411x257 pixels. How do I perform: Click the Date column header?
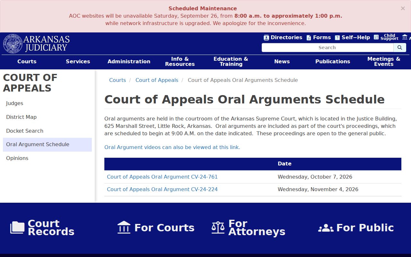284,164
